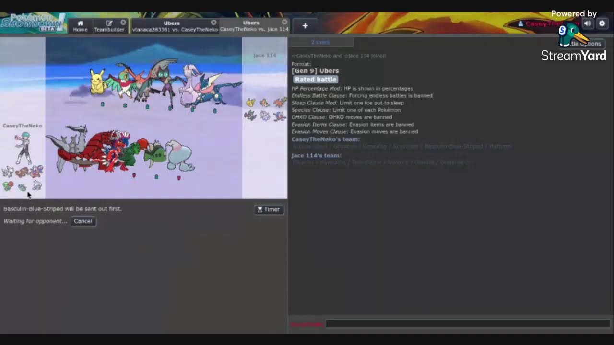The image size is (614, 345).
Task: Click the CaseyTheNeko name above the trainer avatar
Action: (23, 126)
